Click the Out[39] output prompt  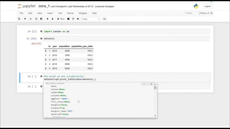point(37,43)
